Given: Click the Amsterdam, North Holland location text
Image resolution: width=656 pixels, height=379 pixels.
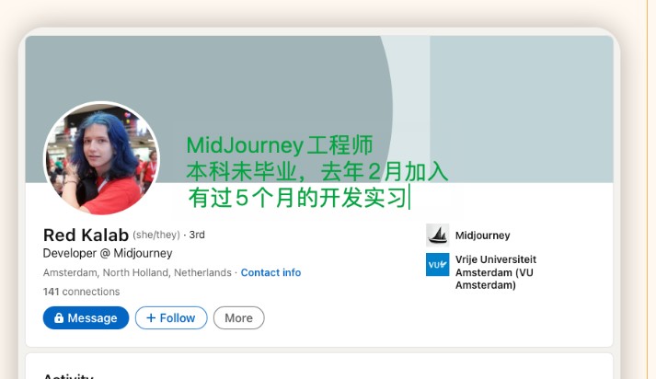Looking at the screenshot, I should pos(137,273).
